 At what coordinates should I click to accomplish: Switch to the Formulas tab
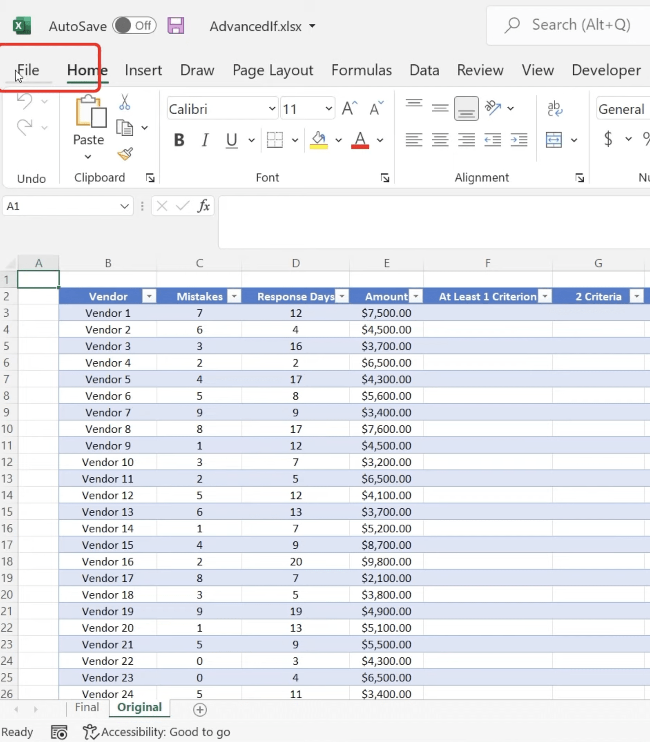[361, 70]
